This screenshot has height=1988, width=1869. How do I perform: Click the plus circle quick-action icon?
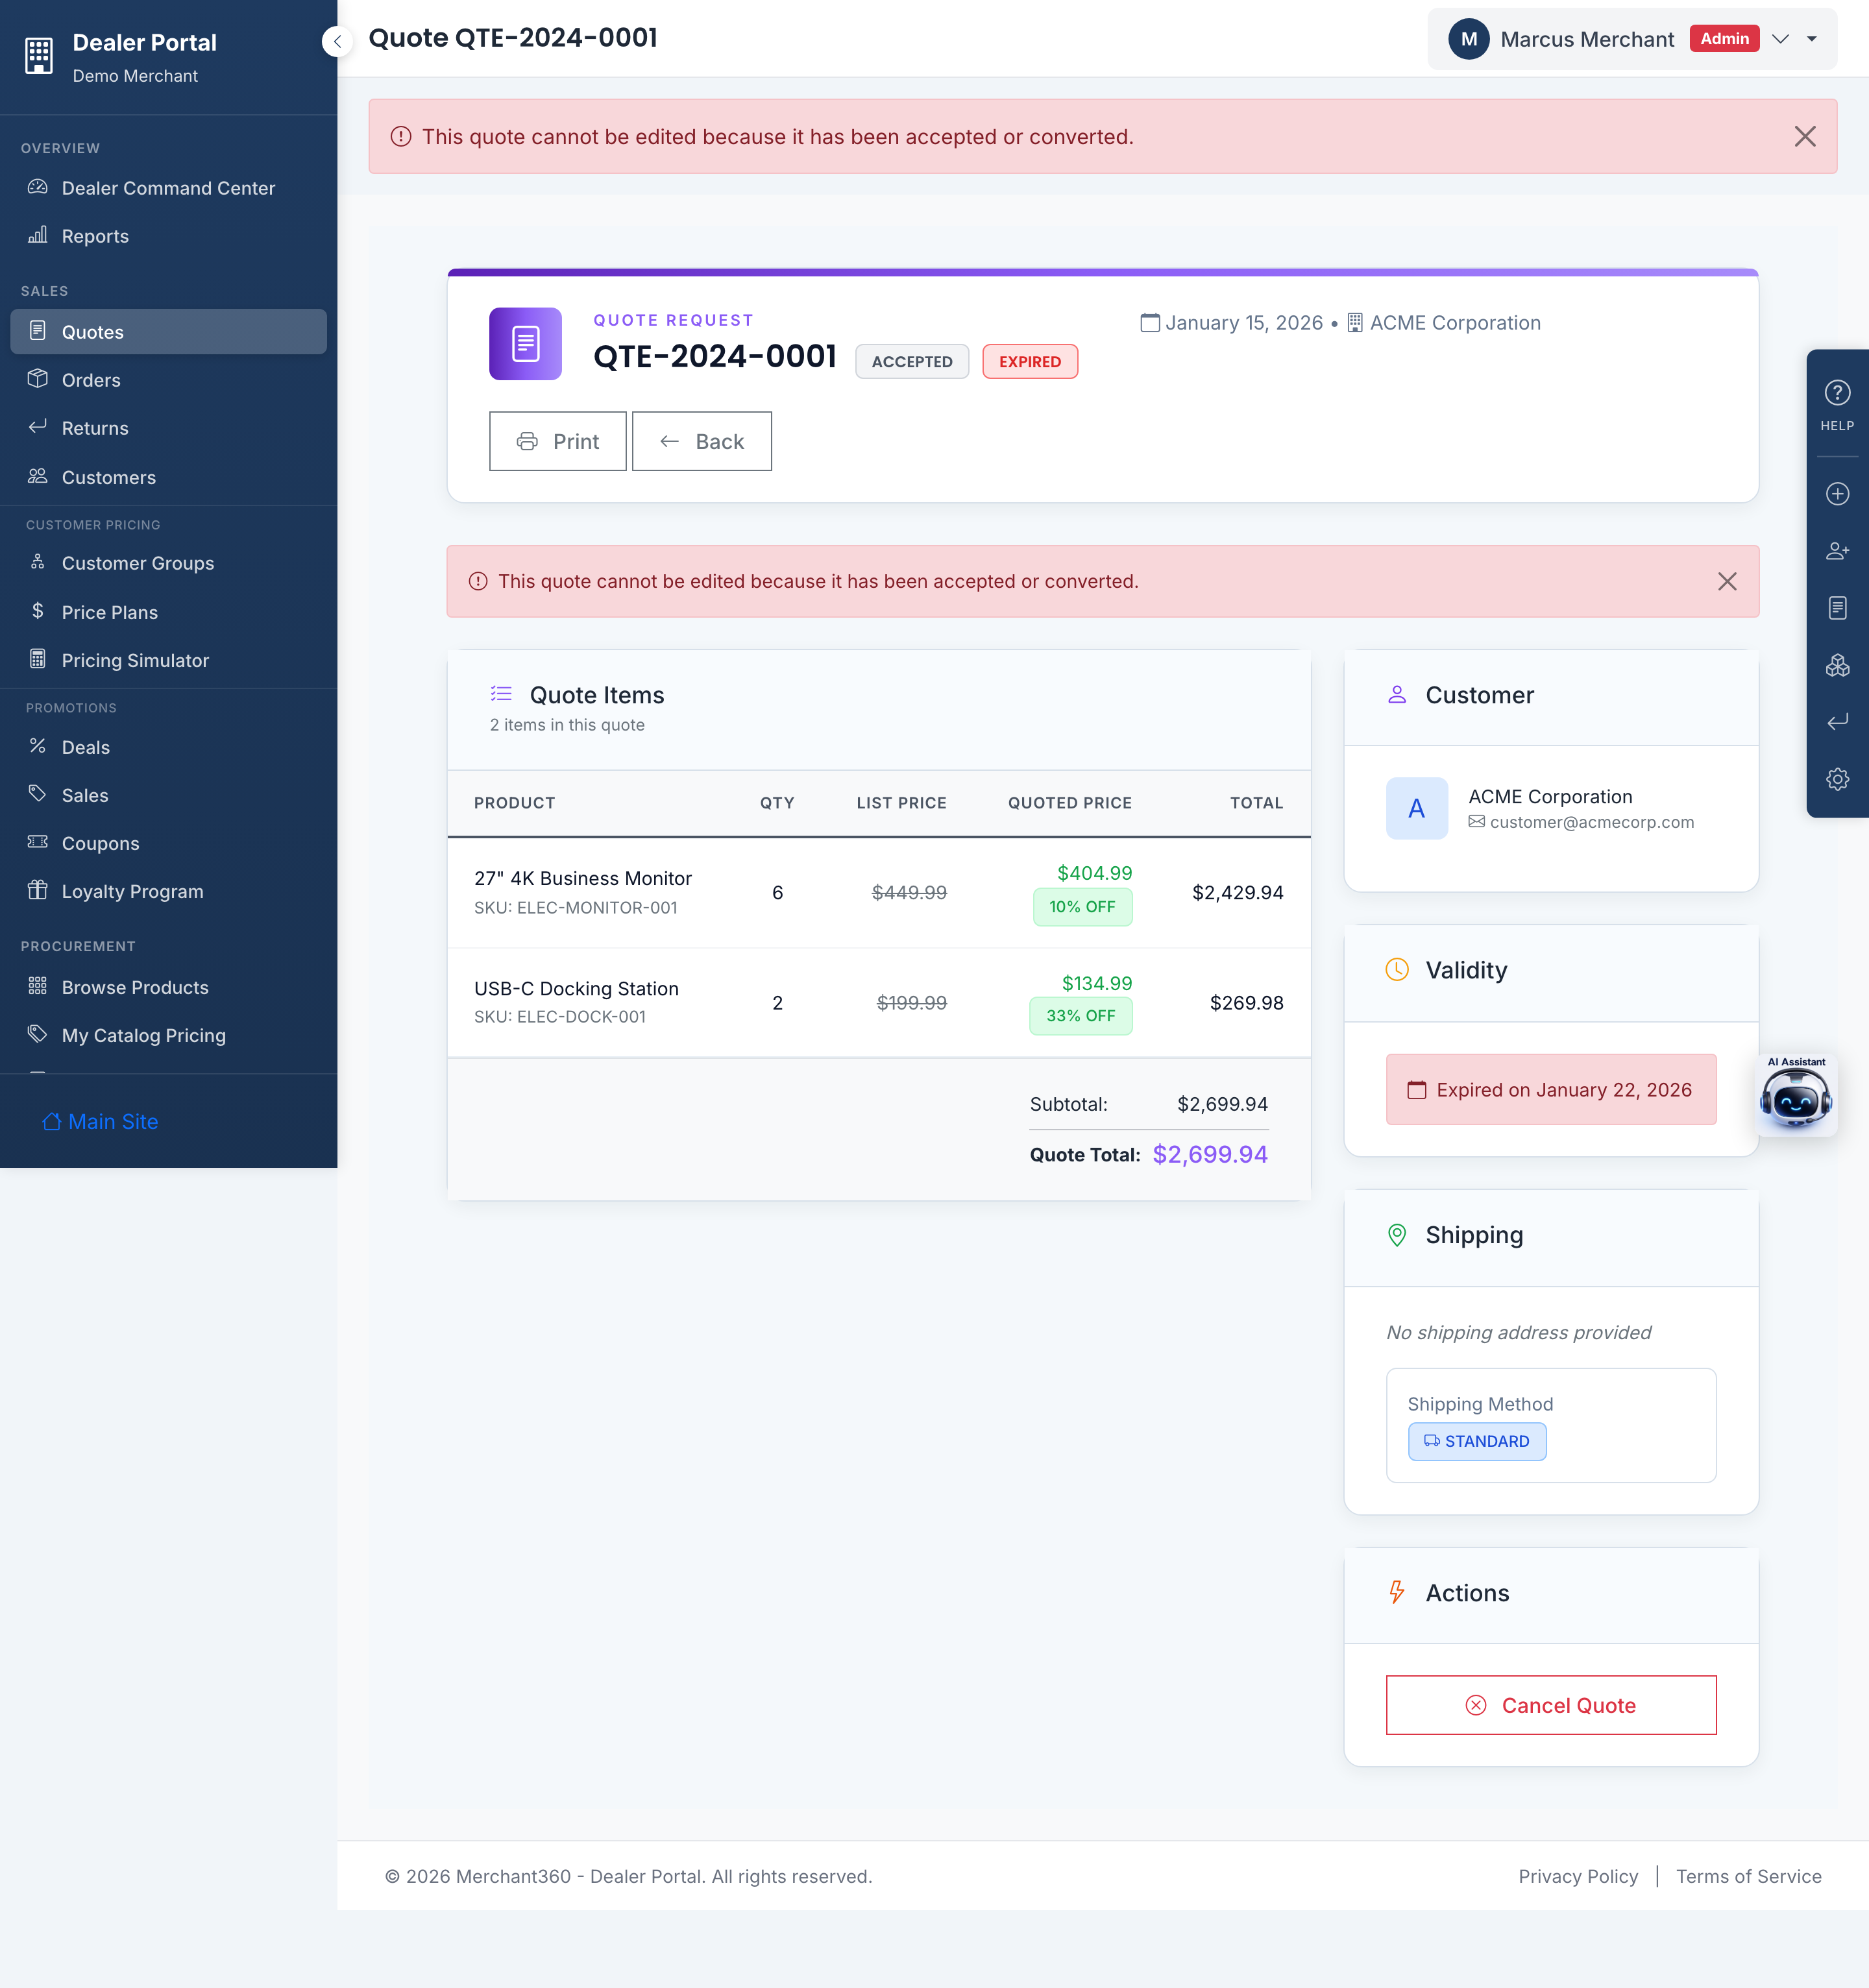1837,494
